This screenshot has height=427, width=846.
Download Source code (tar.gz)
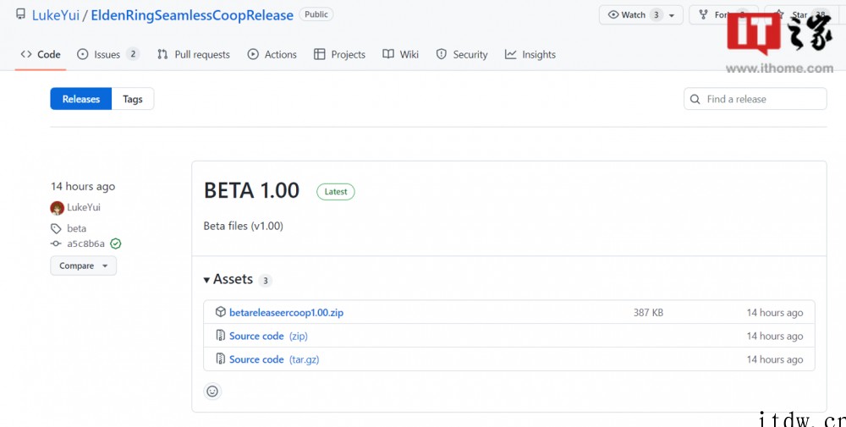pyautogui.click(x=274, y=359)
